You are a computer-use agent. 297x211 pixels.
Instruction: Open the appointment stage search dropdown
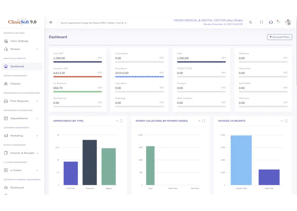click(93, 23)
